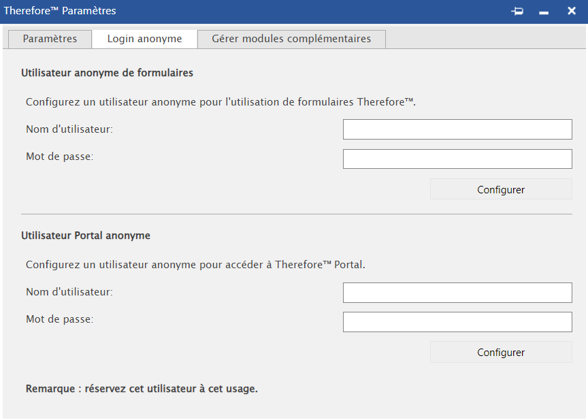This screenshot has height=420, width=588.
Task: Click the lower Configurer button
Action: pyautogui.click(x=501, y=352)
